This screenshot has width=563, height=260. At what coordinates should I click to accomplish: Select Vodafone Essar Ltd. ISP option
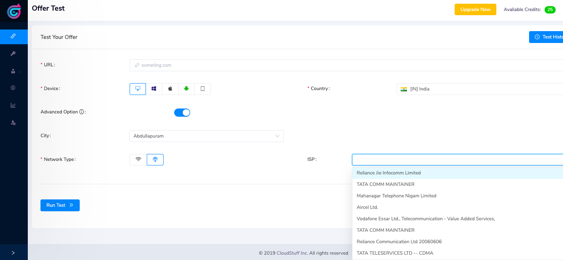point(458,219)
